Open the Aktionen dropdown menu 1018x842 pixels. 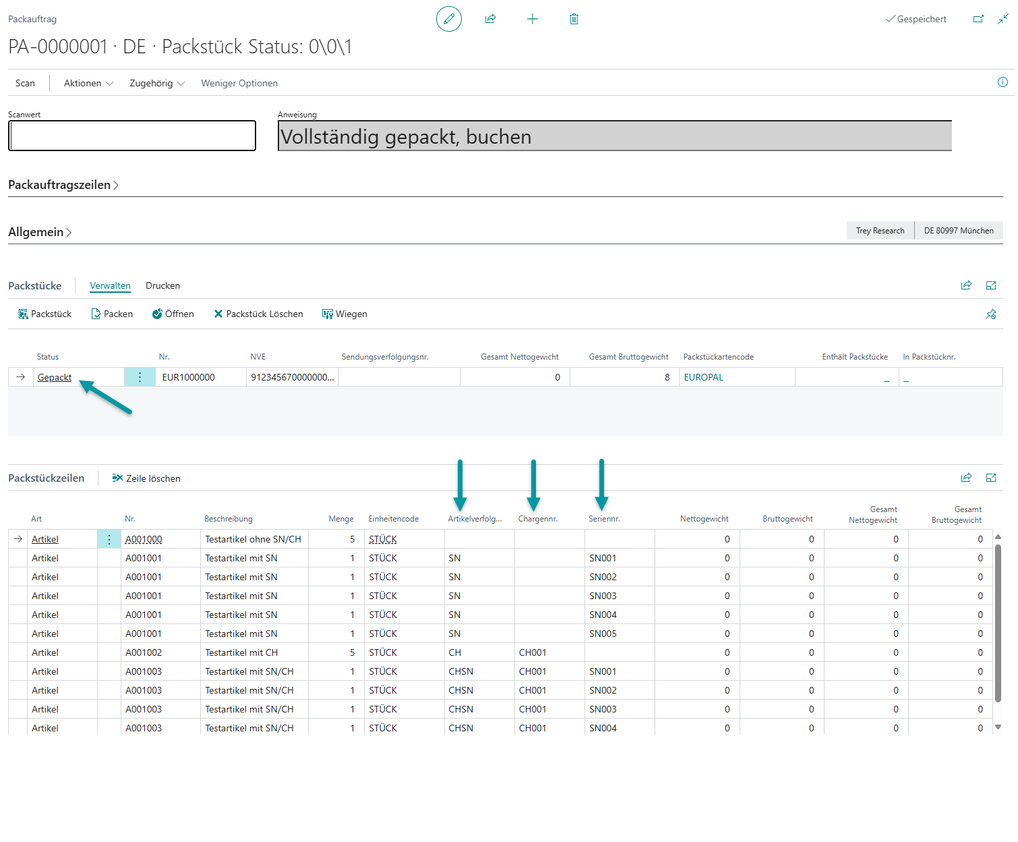(x=88, y=83)
